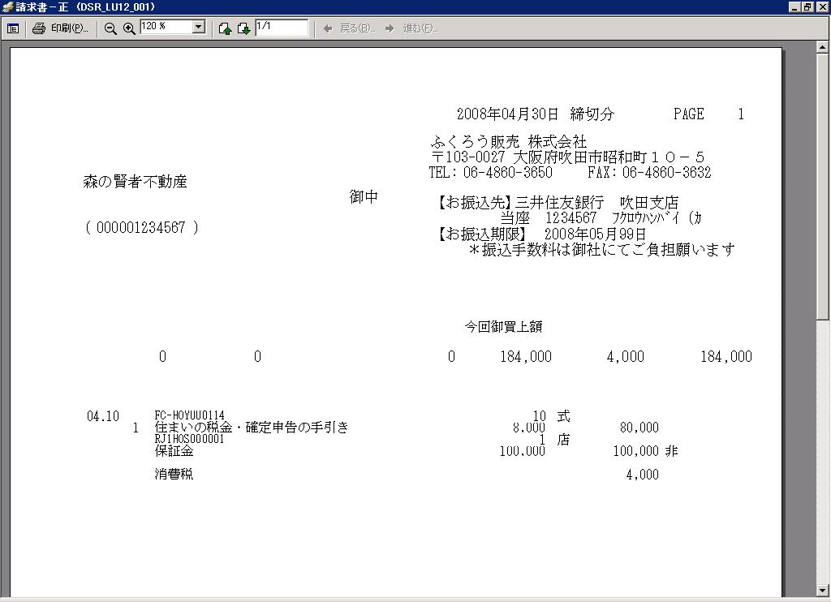The image size is (831, 602).
Task: Click the 御中 honorific text
Action: tap(364, 197)
